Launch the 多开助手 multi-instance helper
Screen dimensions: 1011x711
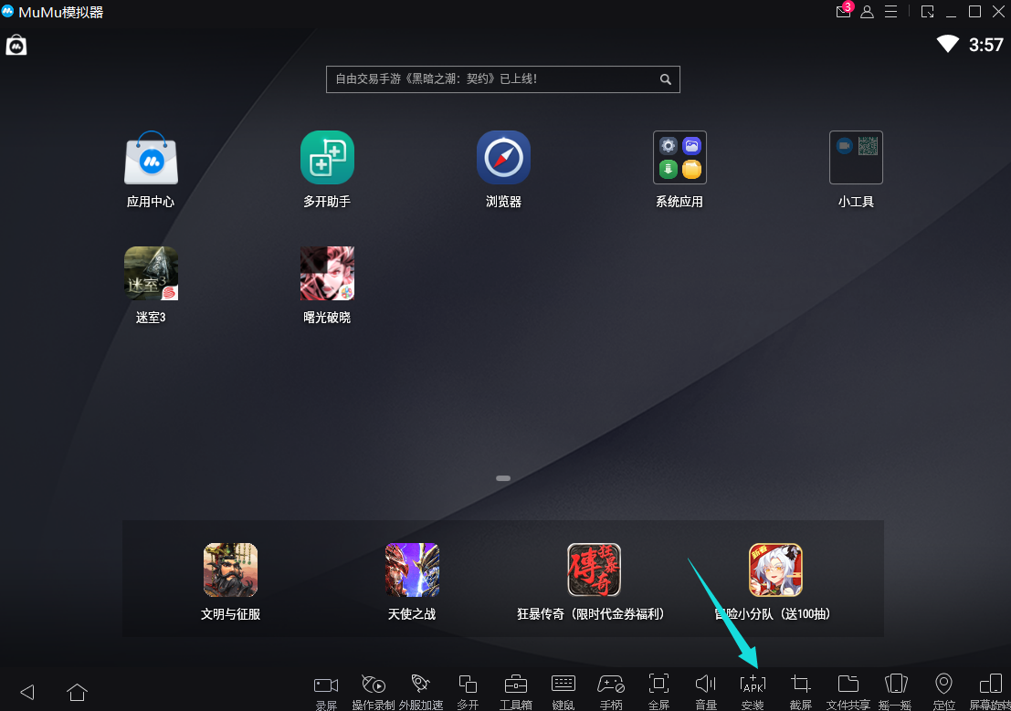coord(327,158)
